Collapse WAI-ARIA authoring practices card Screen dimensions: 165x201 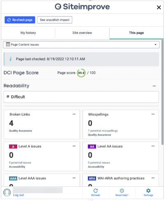[x=153, y=178]
